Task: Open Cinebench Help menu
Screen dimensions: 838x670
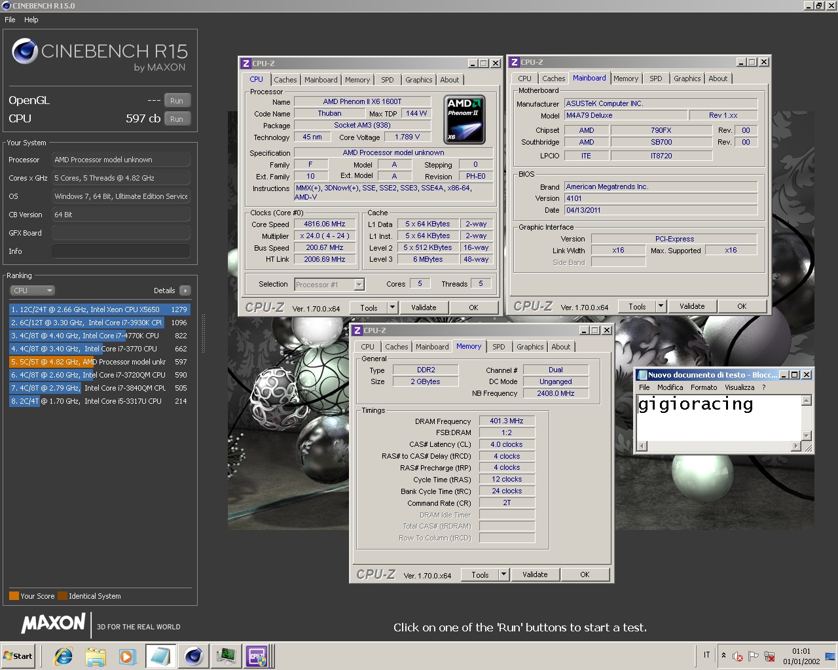Action: [31, 20]
